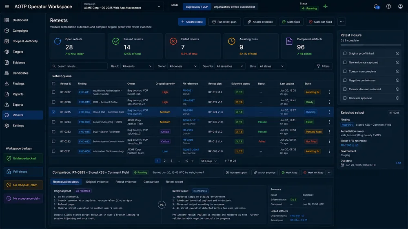Tick the Negative controls run checkbox
Screen dimensions: 408x229
[345, 81]
